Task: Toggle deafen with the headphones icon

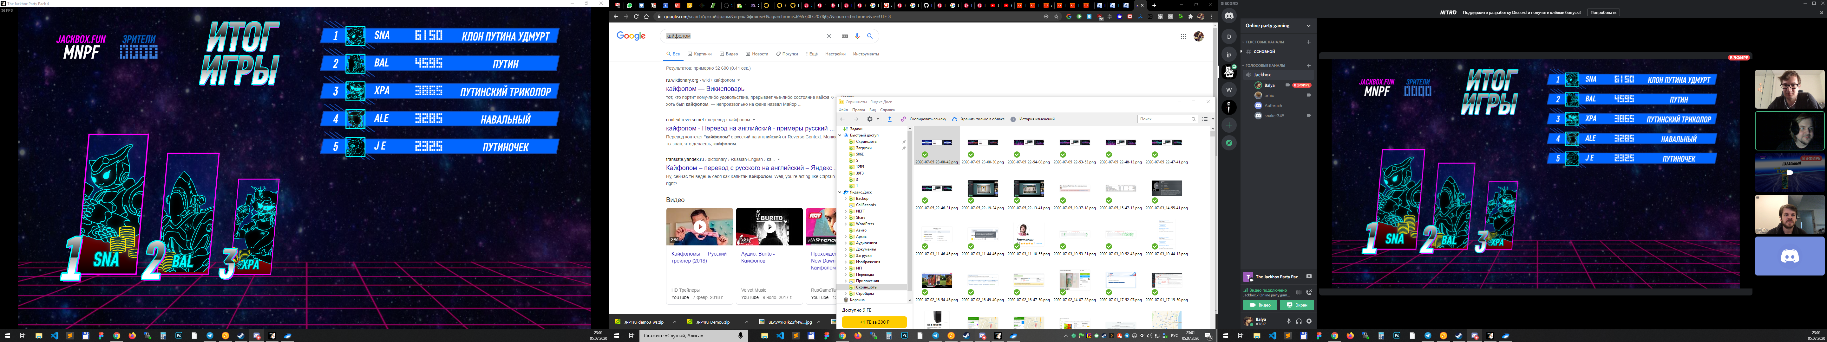Action: 1299,321
